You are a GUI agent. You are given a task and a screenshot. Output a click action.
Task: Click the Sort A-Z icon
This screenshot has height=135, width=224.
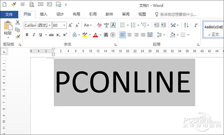186,25
